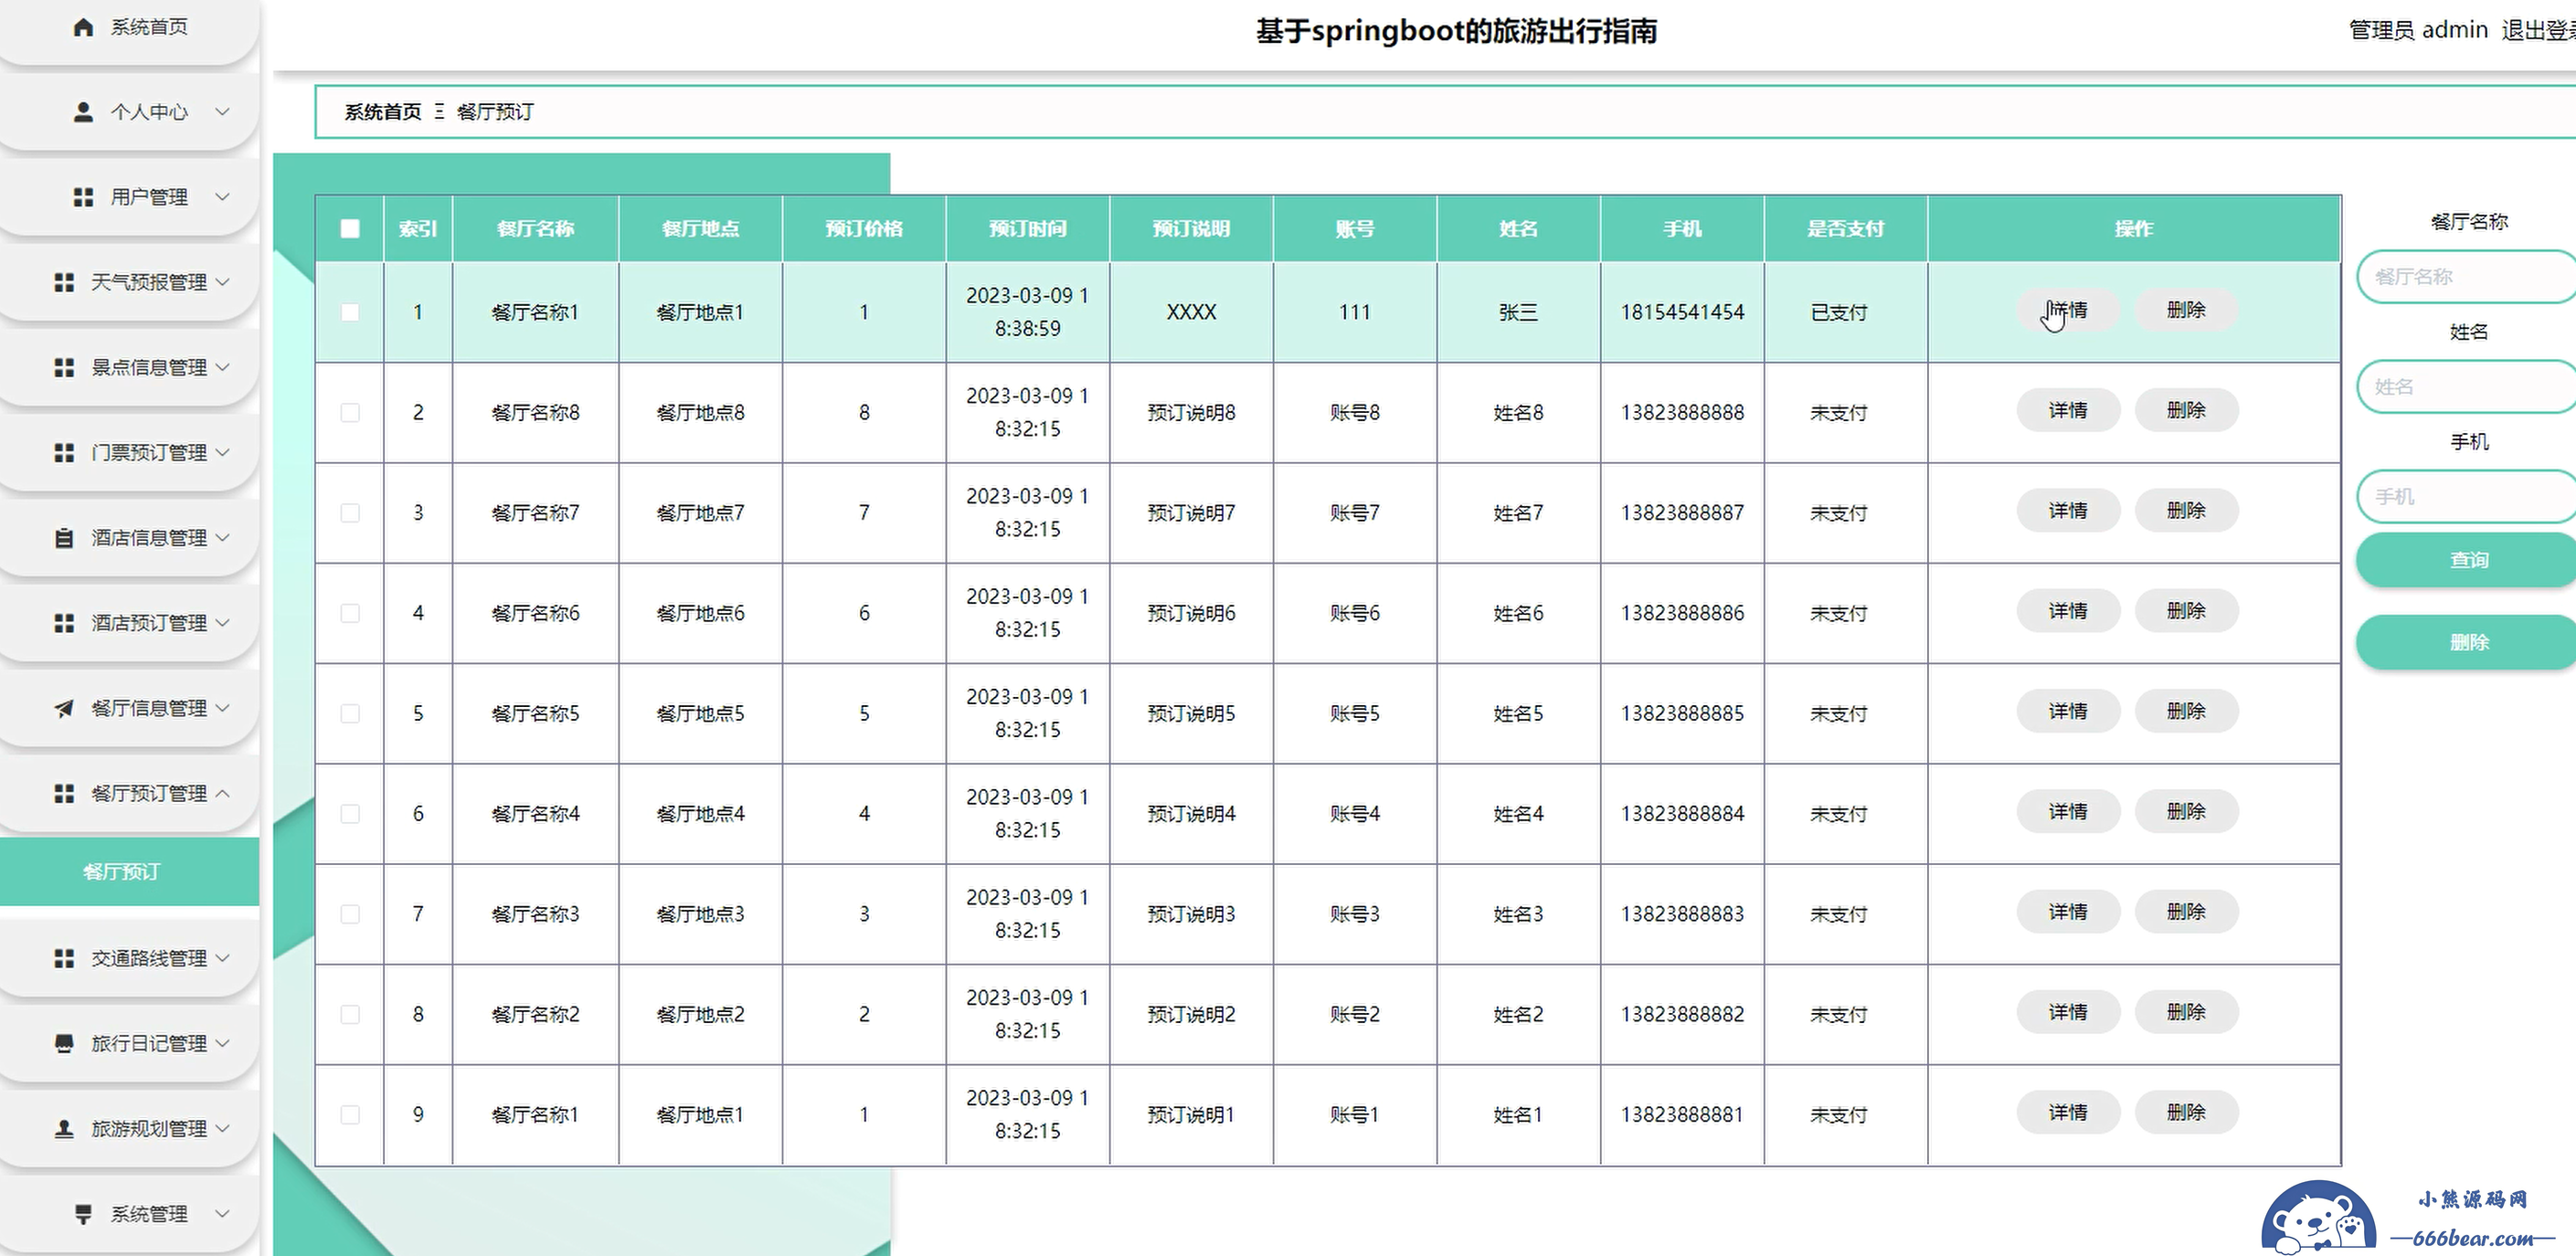This screenshot has width=2576, height=1256.
Task: Collapse the 餐厅预订管理 chevron
Action: pos(223,793)
